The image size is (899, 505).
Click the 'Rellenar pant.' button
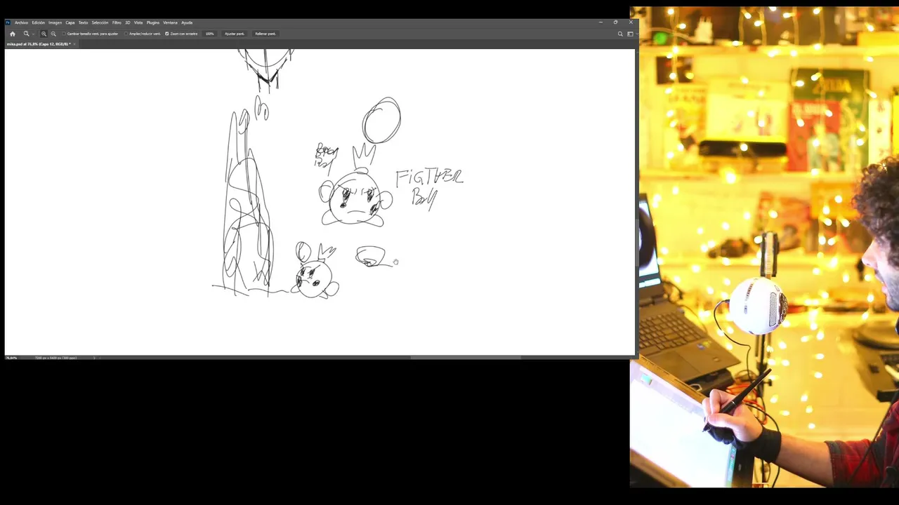265,34
